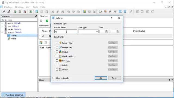Open the View menu

pyautogui.click(x=28, y=7)
